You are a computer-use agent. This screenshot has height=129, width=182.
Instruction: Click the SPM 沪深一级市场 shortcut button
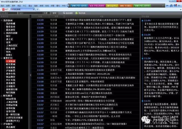click(78, 5)
